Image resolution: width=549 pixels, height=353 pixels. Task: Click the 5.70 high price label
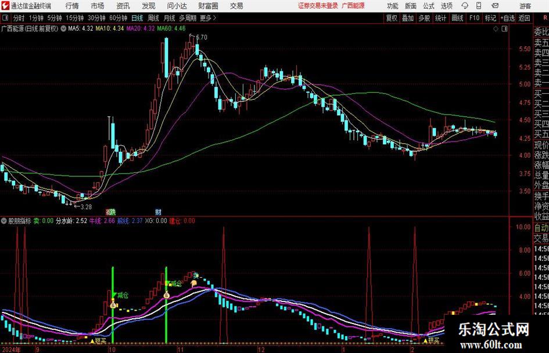click(x=202, y=37)
